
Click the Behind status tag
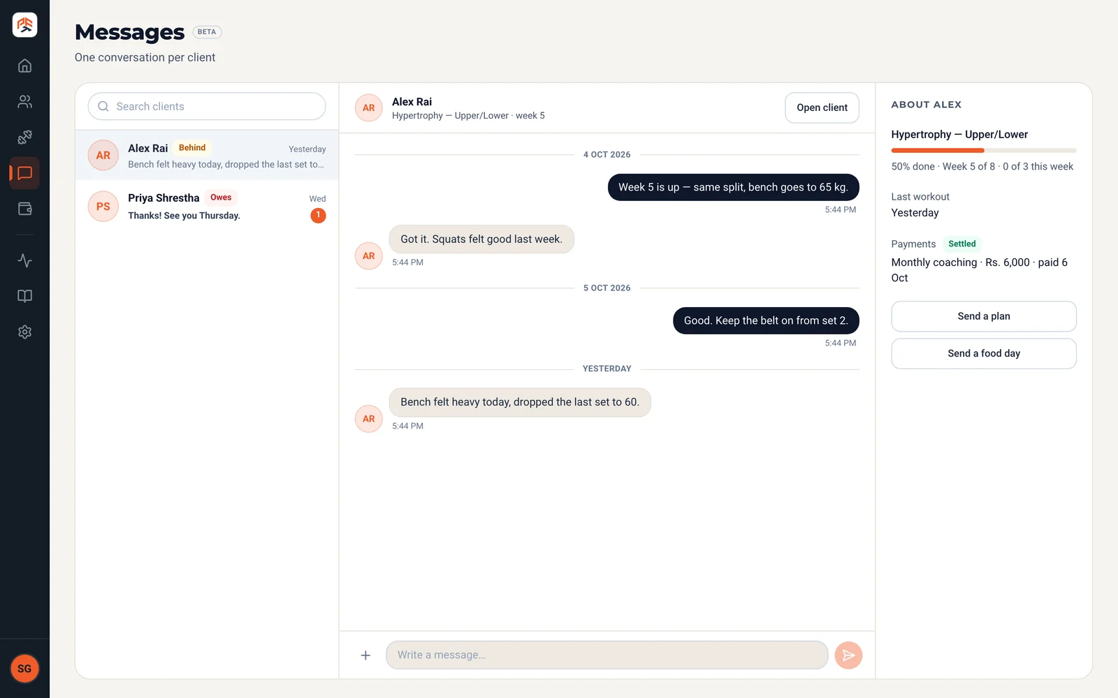pos(192,148)
